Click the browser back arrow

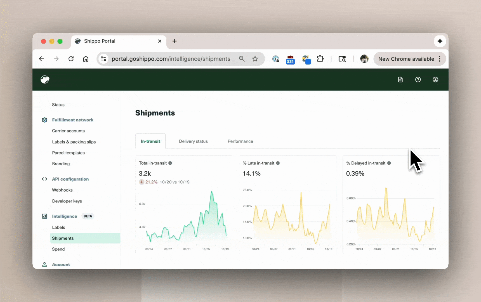click(41, 59)
